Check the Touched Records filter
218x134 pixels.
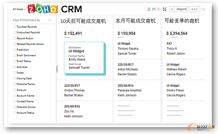tap(15, 27)
